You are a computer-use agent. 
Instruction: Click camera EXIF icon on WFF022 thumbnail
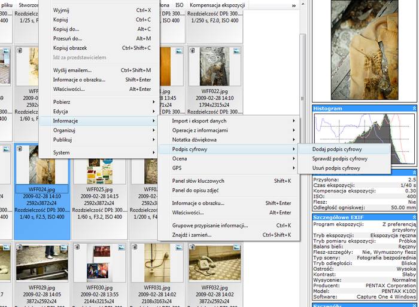point(192,50)
